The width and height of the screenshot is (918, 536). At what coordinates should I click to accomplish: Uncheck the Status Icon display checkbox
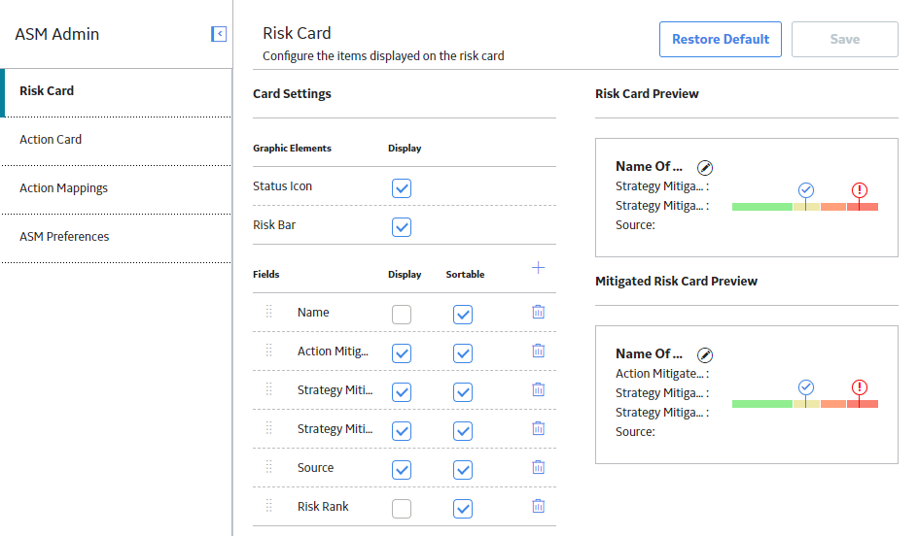point(402,188)
